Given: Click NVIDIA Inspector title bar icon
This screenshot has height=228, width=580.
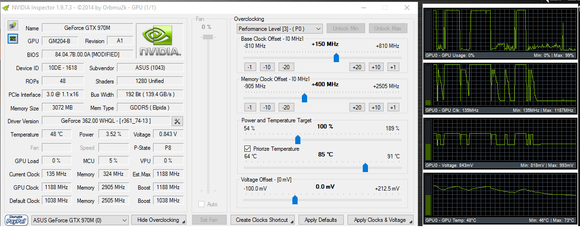Looking at the screenshot, I should 6,7.
